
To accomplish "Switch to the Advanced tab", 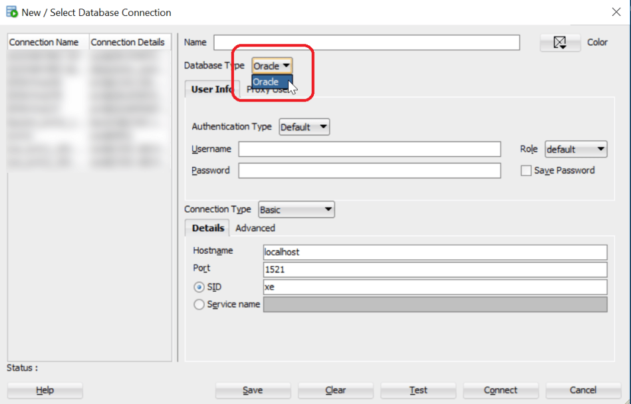I will point(255,228).
